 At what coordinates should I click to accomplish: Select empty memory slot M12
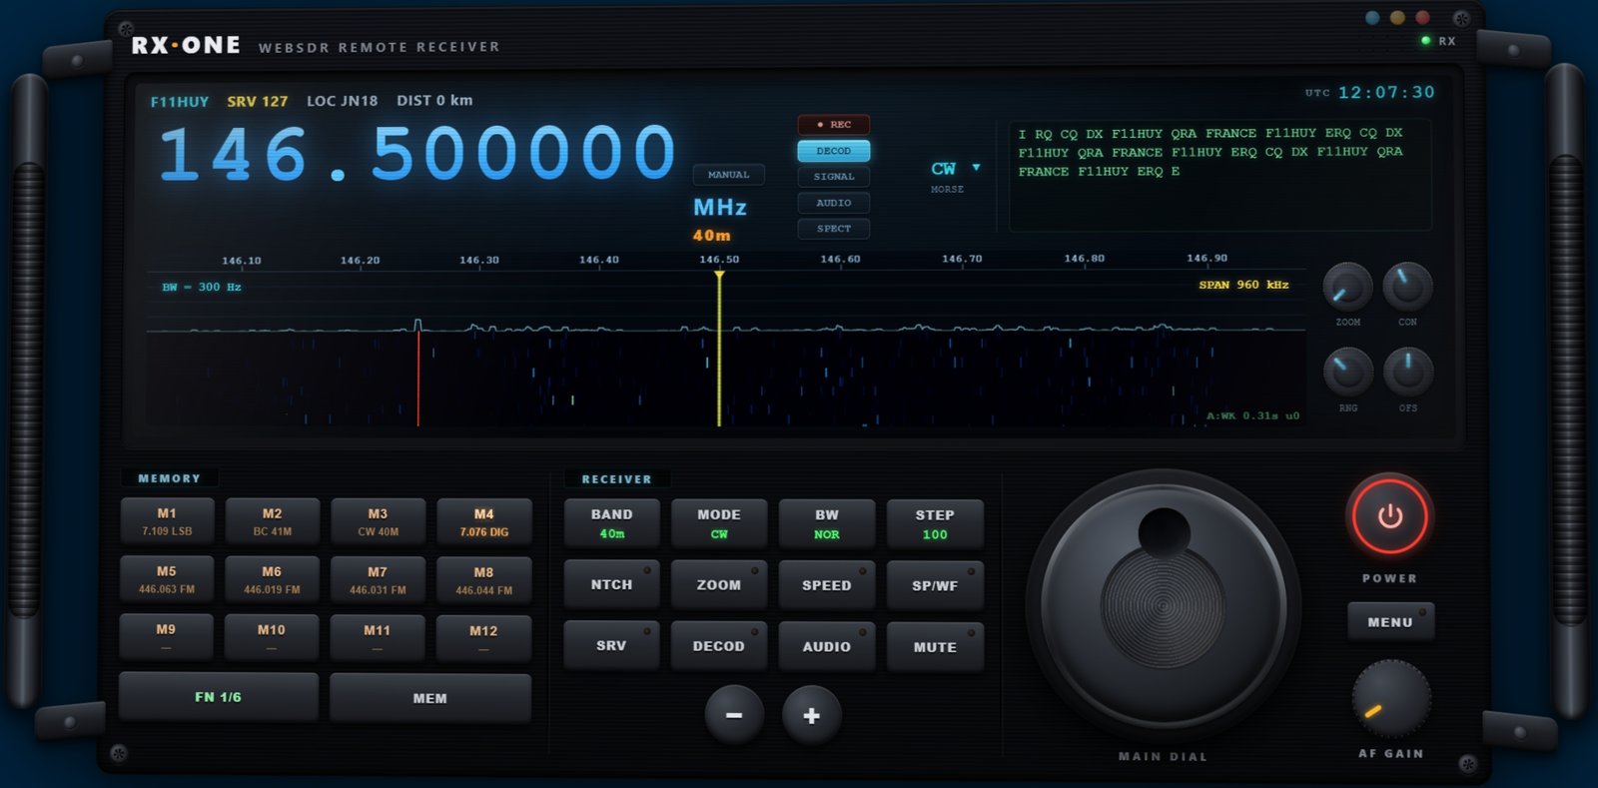pyautogui.click(x=483, y=637)
